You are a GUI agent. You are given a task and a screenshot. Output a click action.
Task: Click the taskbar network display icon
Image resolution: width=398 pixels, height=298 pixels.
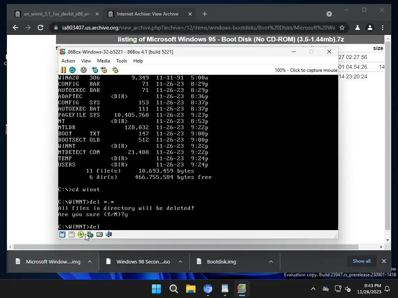(x=338, y=289)
